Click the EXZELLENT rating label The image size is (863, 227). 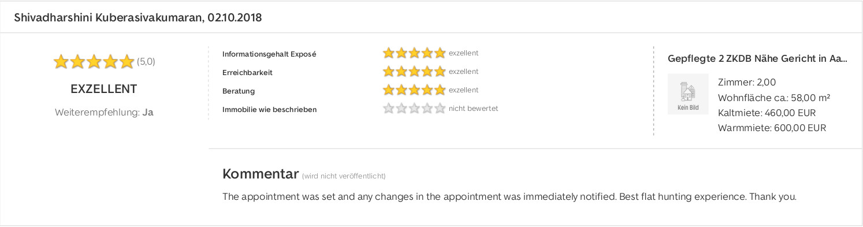tap(104, 89)
